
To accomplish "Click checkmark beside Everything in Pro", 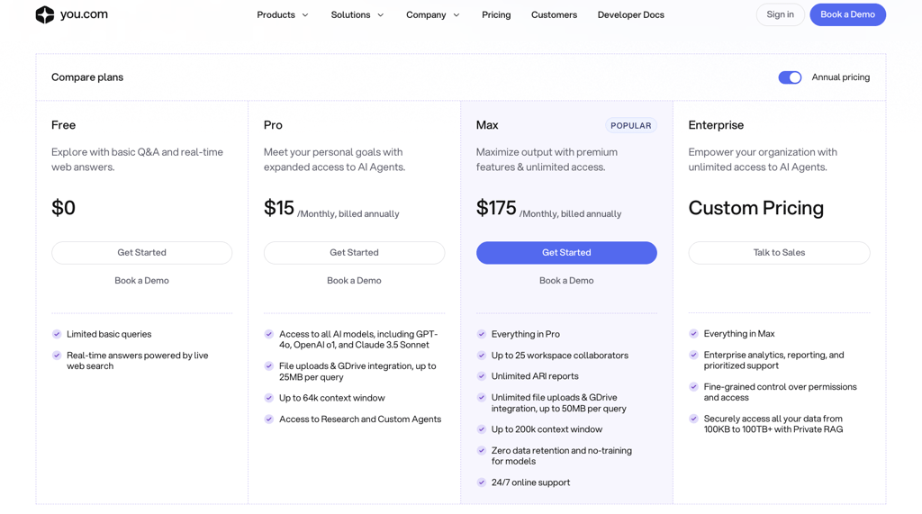I will click(x=481, y=334).
